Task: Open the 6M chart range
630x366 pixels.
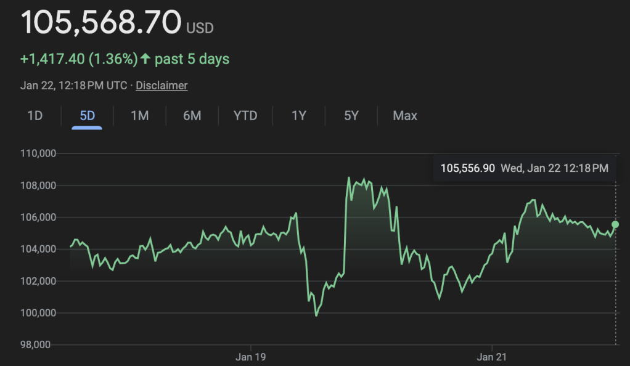Action: pos(192,115)
